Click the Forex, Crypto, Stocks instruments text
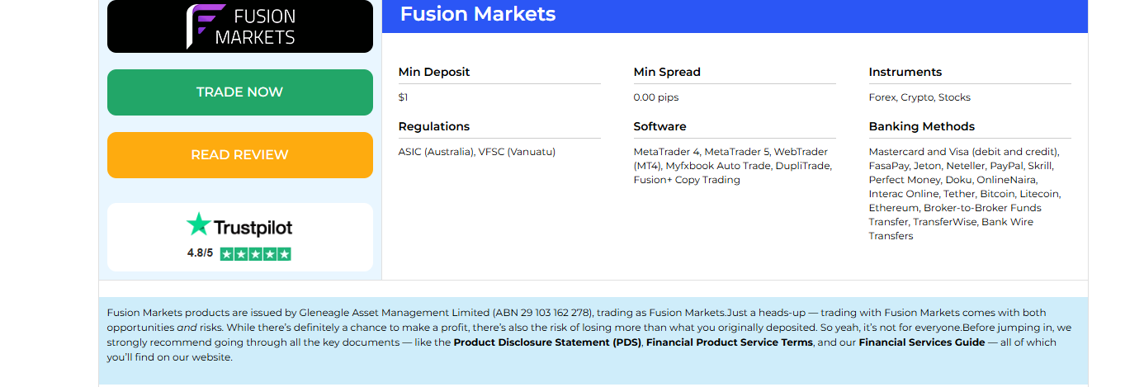This screenshot has width=1144, height=387. click(919, 97)
